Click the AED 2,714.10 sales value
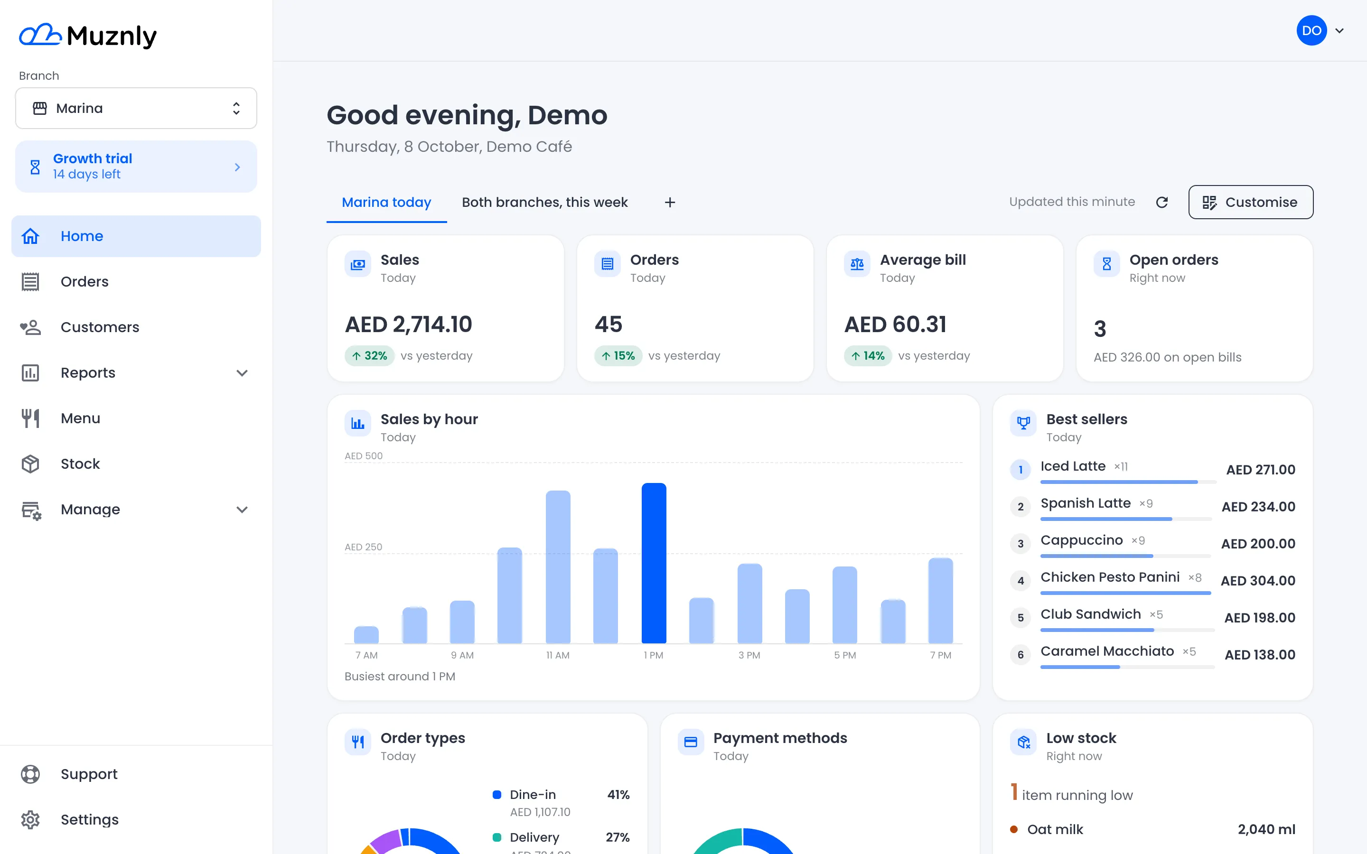Image resolution: width=1367 pixels, height=854 pixels. 408,324
